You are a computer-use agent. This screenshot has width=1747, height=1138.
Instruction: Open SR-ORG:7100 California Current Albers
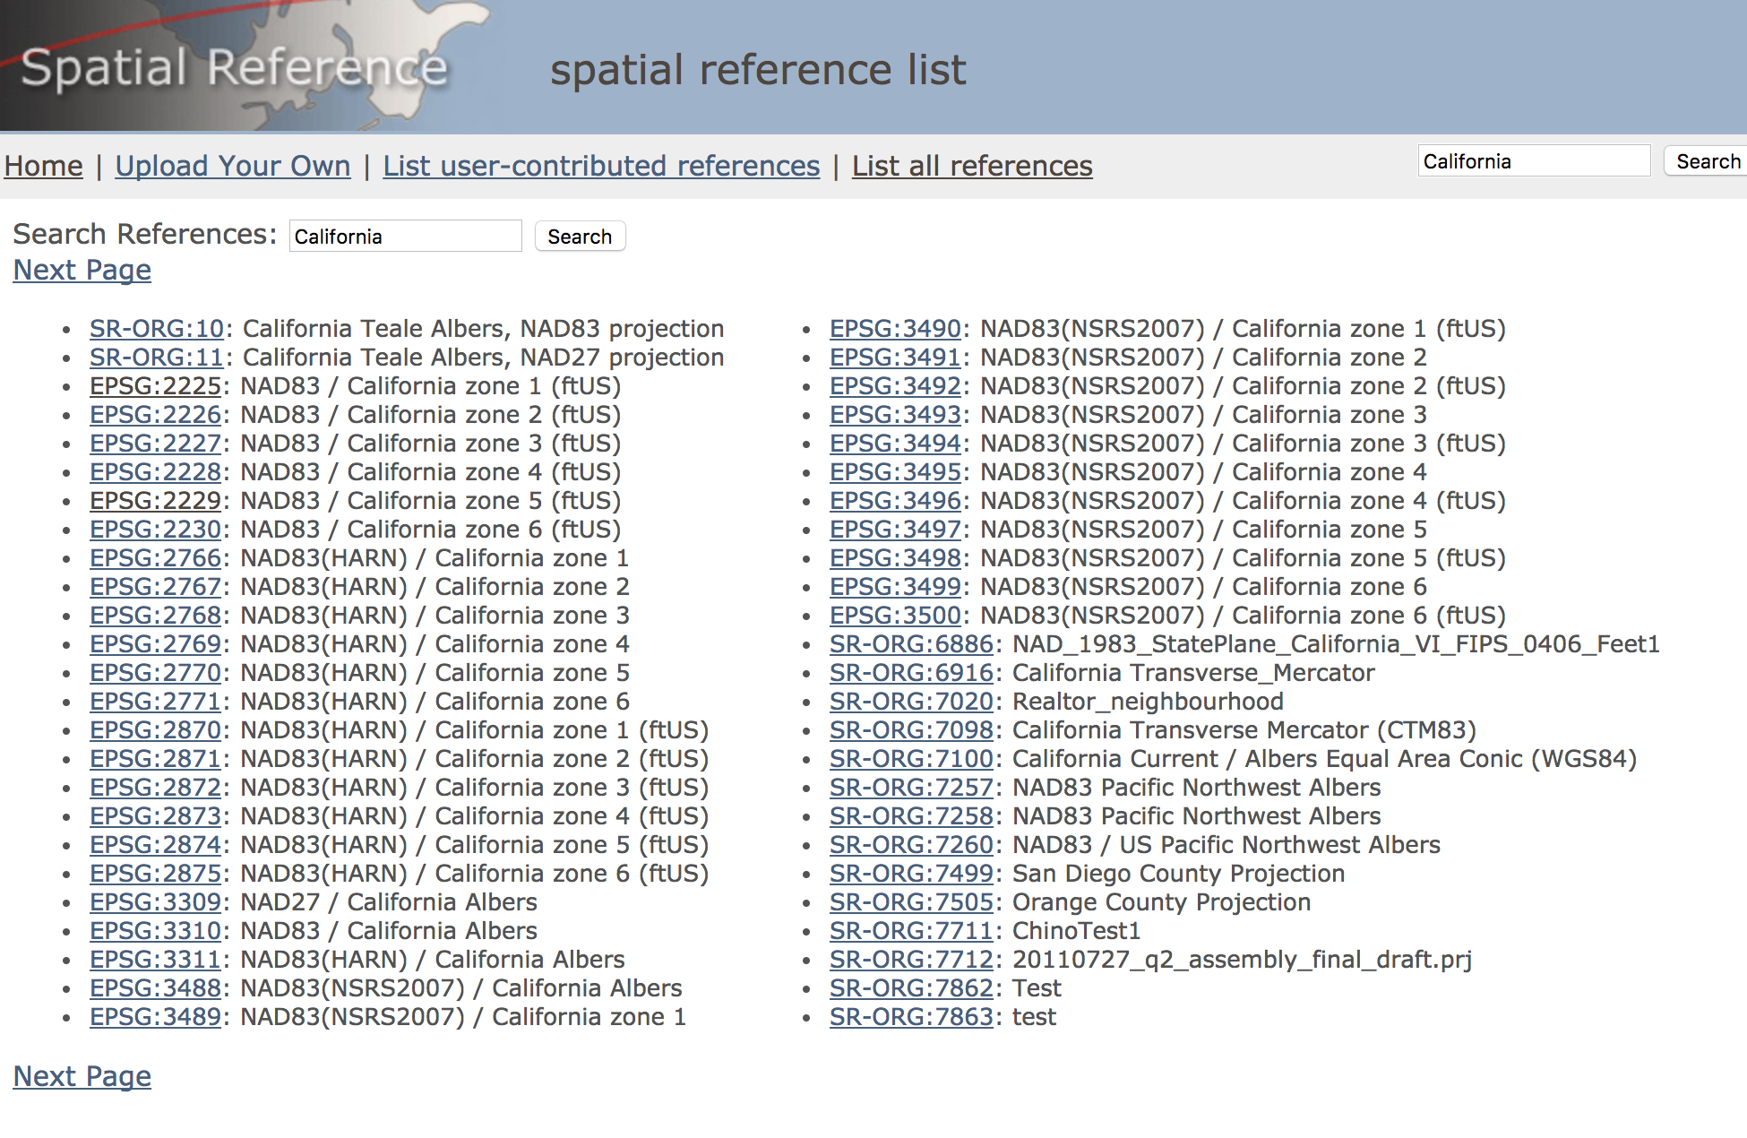click(912, 759)
